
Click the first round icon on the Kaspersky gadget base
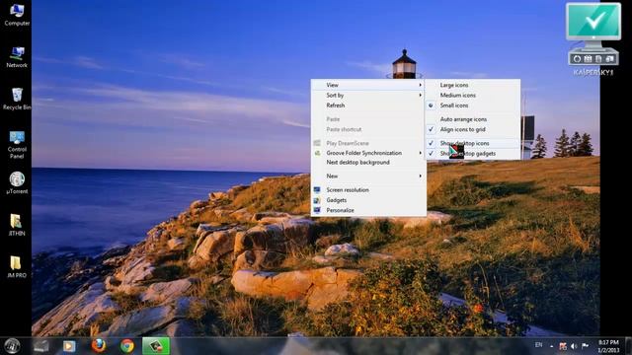[577, 59]
